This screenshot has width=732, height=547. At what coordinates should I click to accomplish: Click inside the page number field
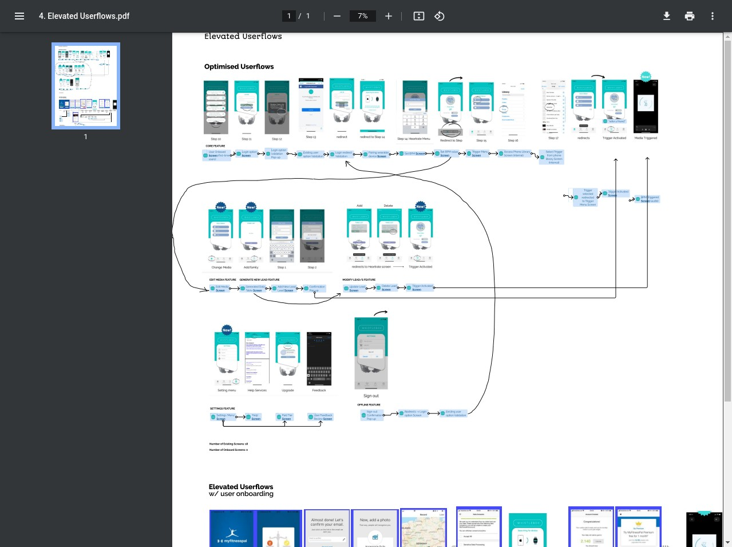(x=289, y=16)
